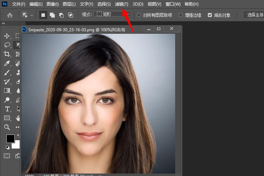
Task: Select the Move tool
Action: tap(7, 36)
